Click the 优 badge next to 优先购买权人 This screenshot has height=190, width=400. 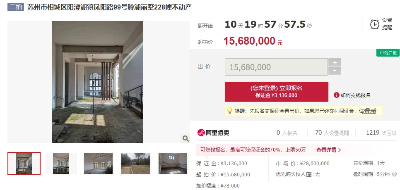pyautogui.click(x=308, y=174)
